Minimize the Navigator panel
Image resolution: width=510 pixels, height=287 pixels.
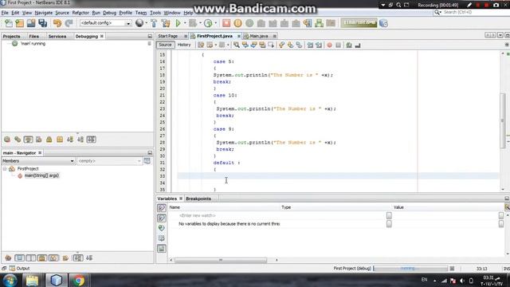coord(150,152)
